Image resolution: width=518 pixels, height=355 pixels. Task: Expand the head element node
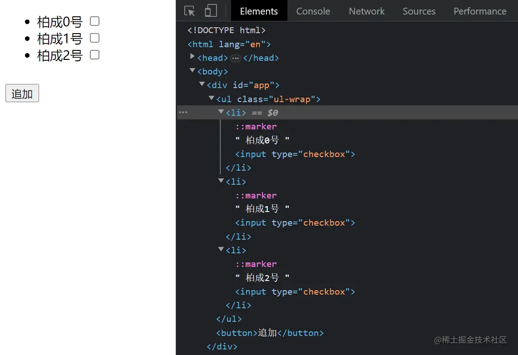(192, 57)
